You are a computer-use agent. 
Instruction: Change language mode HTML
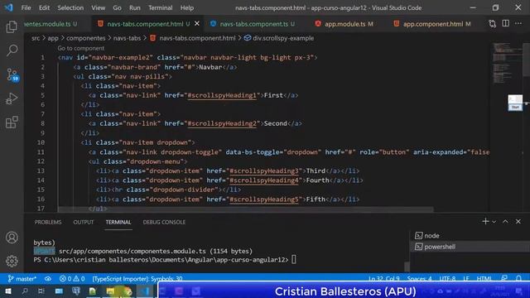[484, 279]
